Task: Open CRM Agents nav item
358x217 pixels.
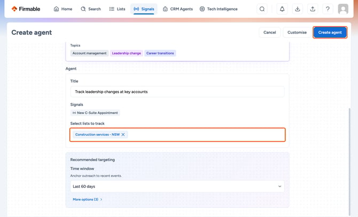Action: coord(178,9)
